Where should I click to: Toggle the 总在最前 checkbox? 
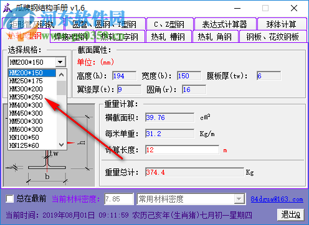(10, 199)
